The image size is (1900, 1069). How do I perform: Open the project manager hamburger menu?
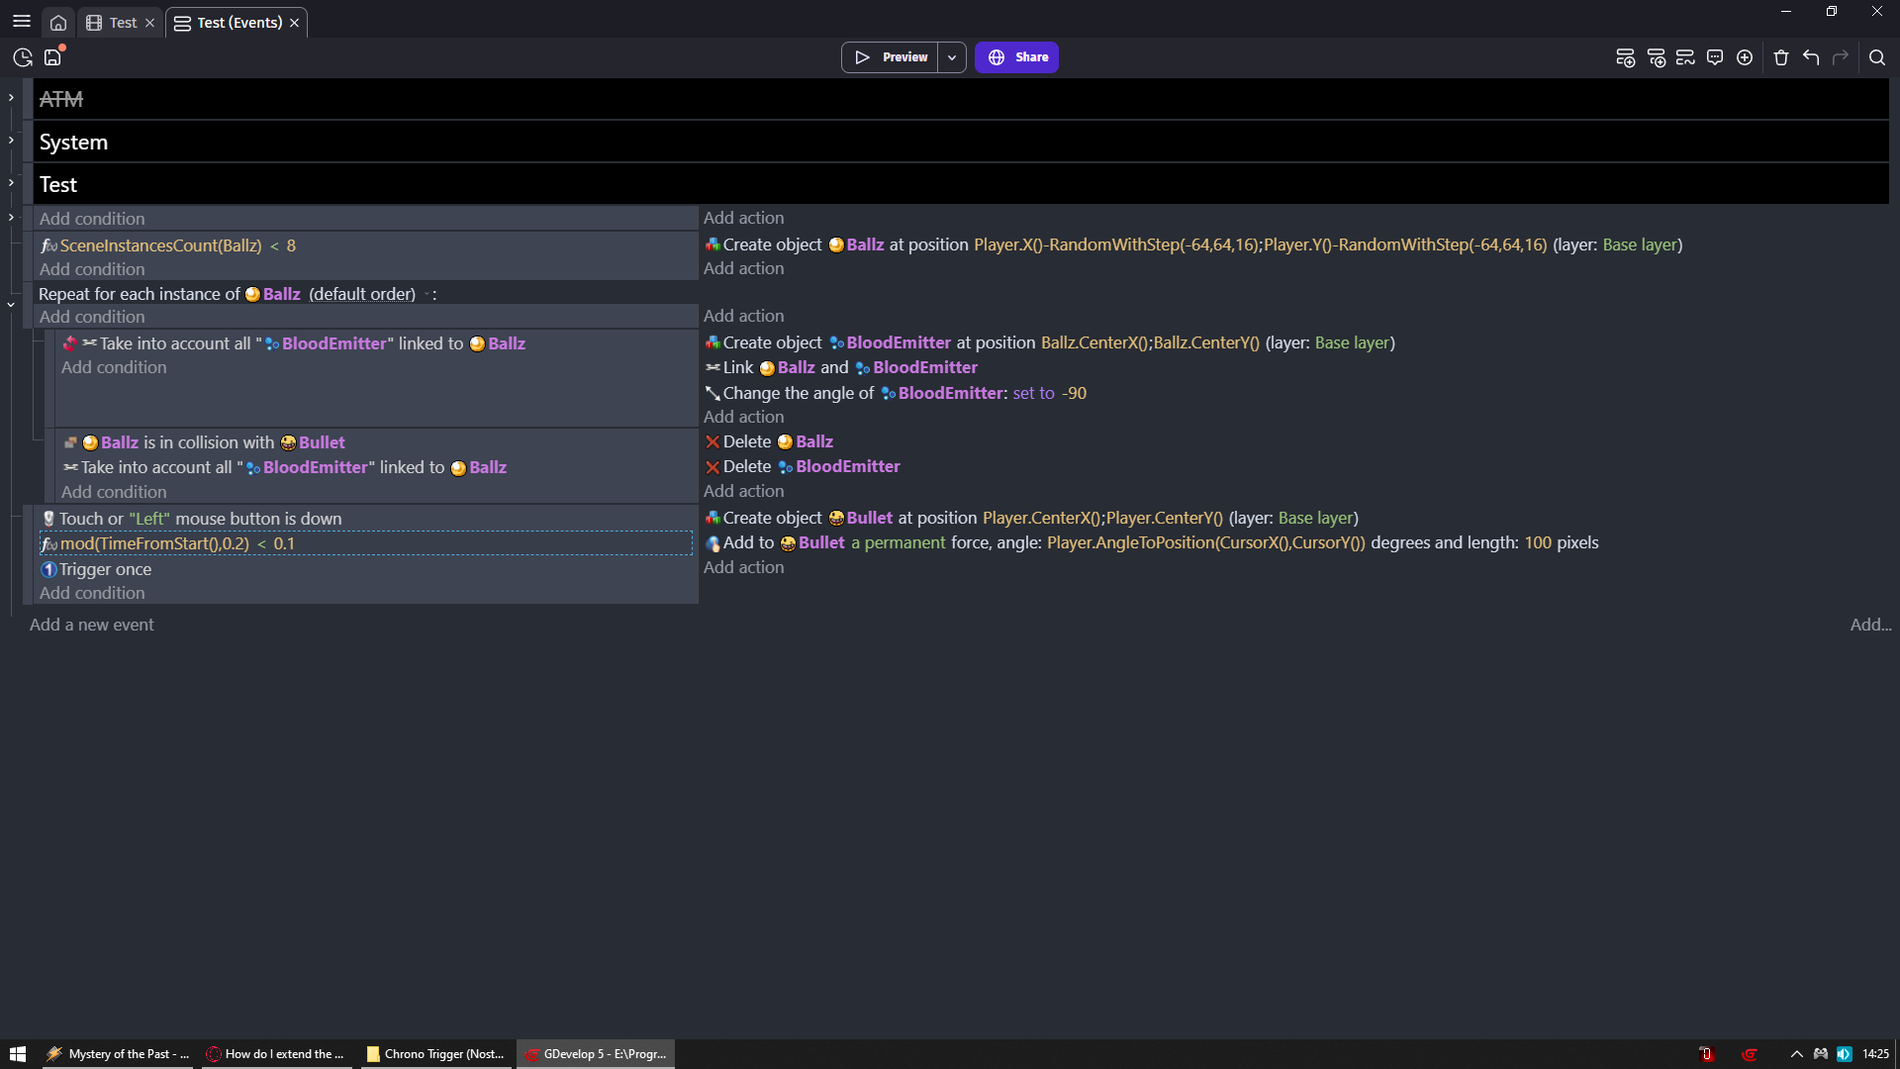coord(21,22)
